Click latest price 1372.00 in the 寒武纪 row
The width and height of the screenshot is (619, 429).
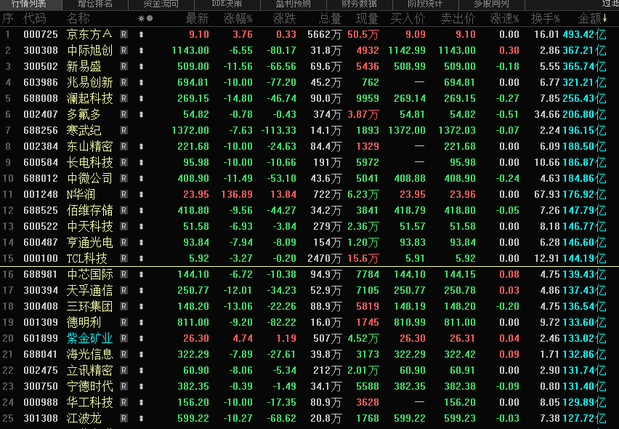pos(190,130)
